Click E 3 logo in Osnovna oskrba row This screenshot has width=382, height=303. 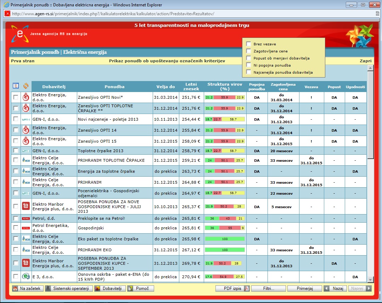tap(26, 276)
